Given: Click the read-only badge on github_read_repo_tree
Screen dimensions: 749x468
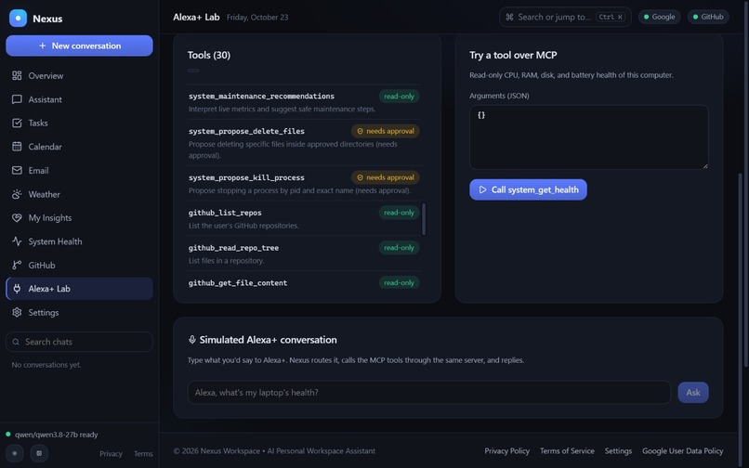Looking at the screenshot, I should [x=399, y=247].
